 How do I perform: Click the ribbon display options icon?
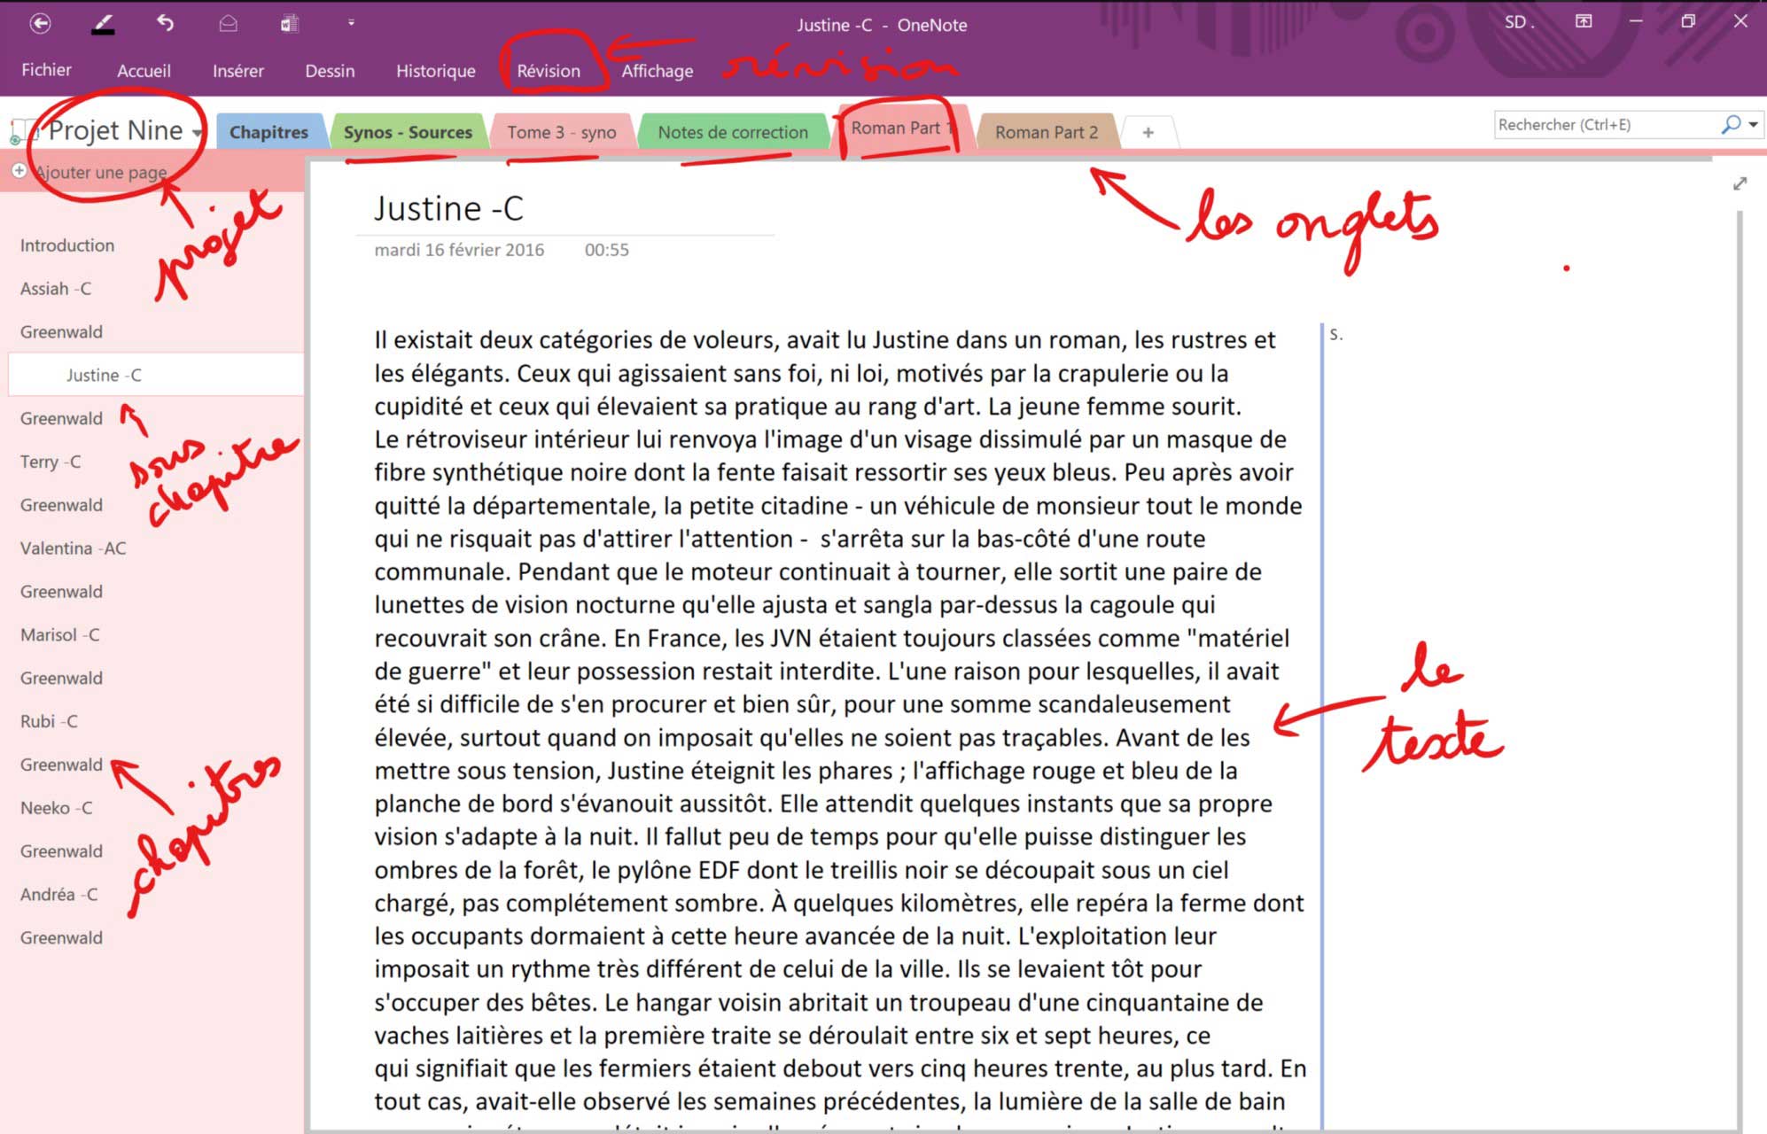click(1584, 22)
